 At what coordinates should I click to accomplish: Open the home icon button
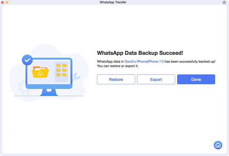click(218, 145)
